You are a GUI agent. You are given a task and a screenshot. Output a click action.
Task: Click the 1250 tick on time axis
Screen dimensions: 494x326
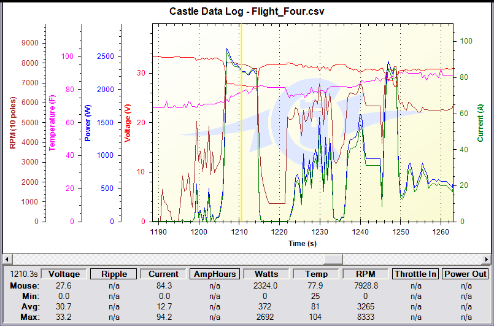401,231
